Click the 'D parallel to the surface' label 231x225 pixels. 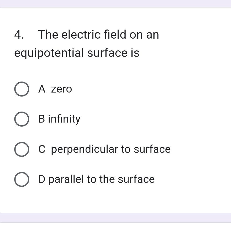click(x=96, y=179)
